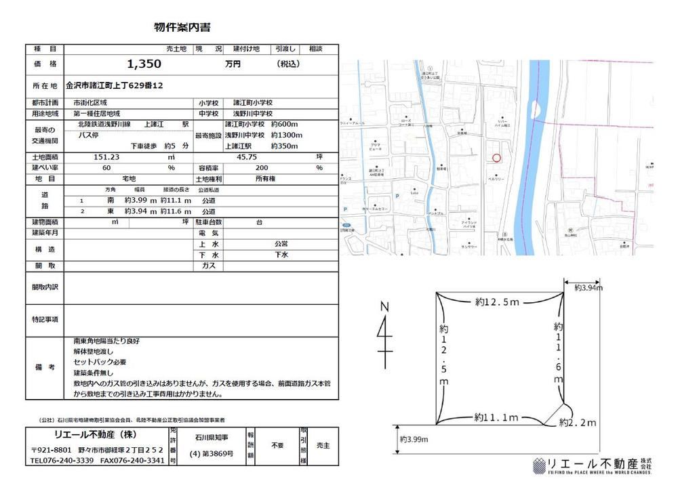Click 約11.6 m in the road table's east row
Viewport: 678px width, 479px height.
pyautogui.click(x=176, y=211)
